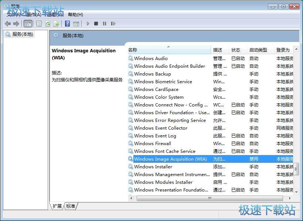The width and height of the screenshot is (303, 221).
Task: Sort by the 描述 column header
Action: coord(220,50)
